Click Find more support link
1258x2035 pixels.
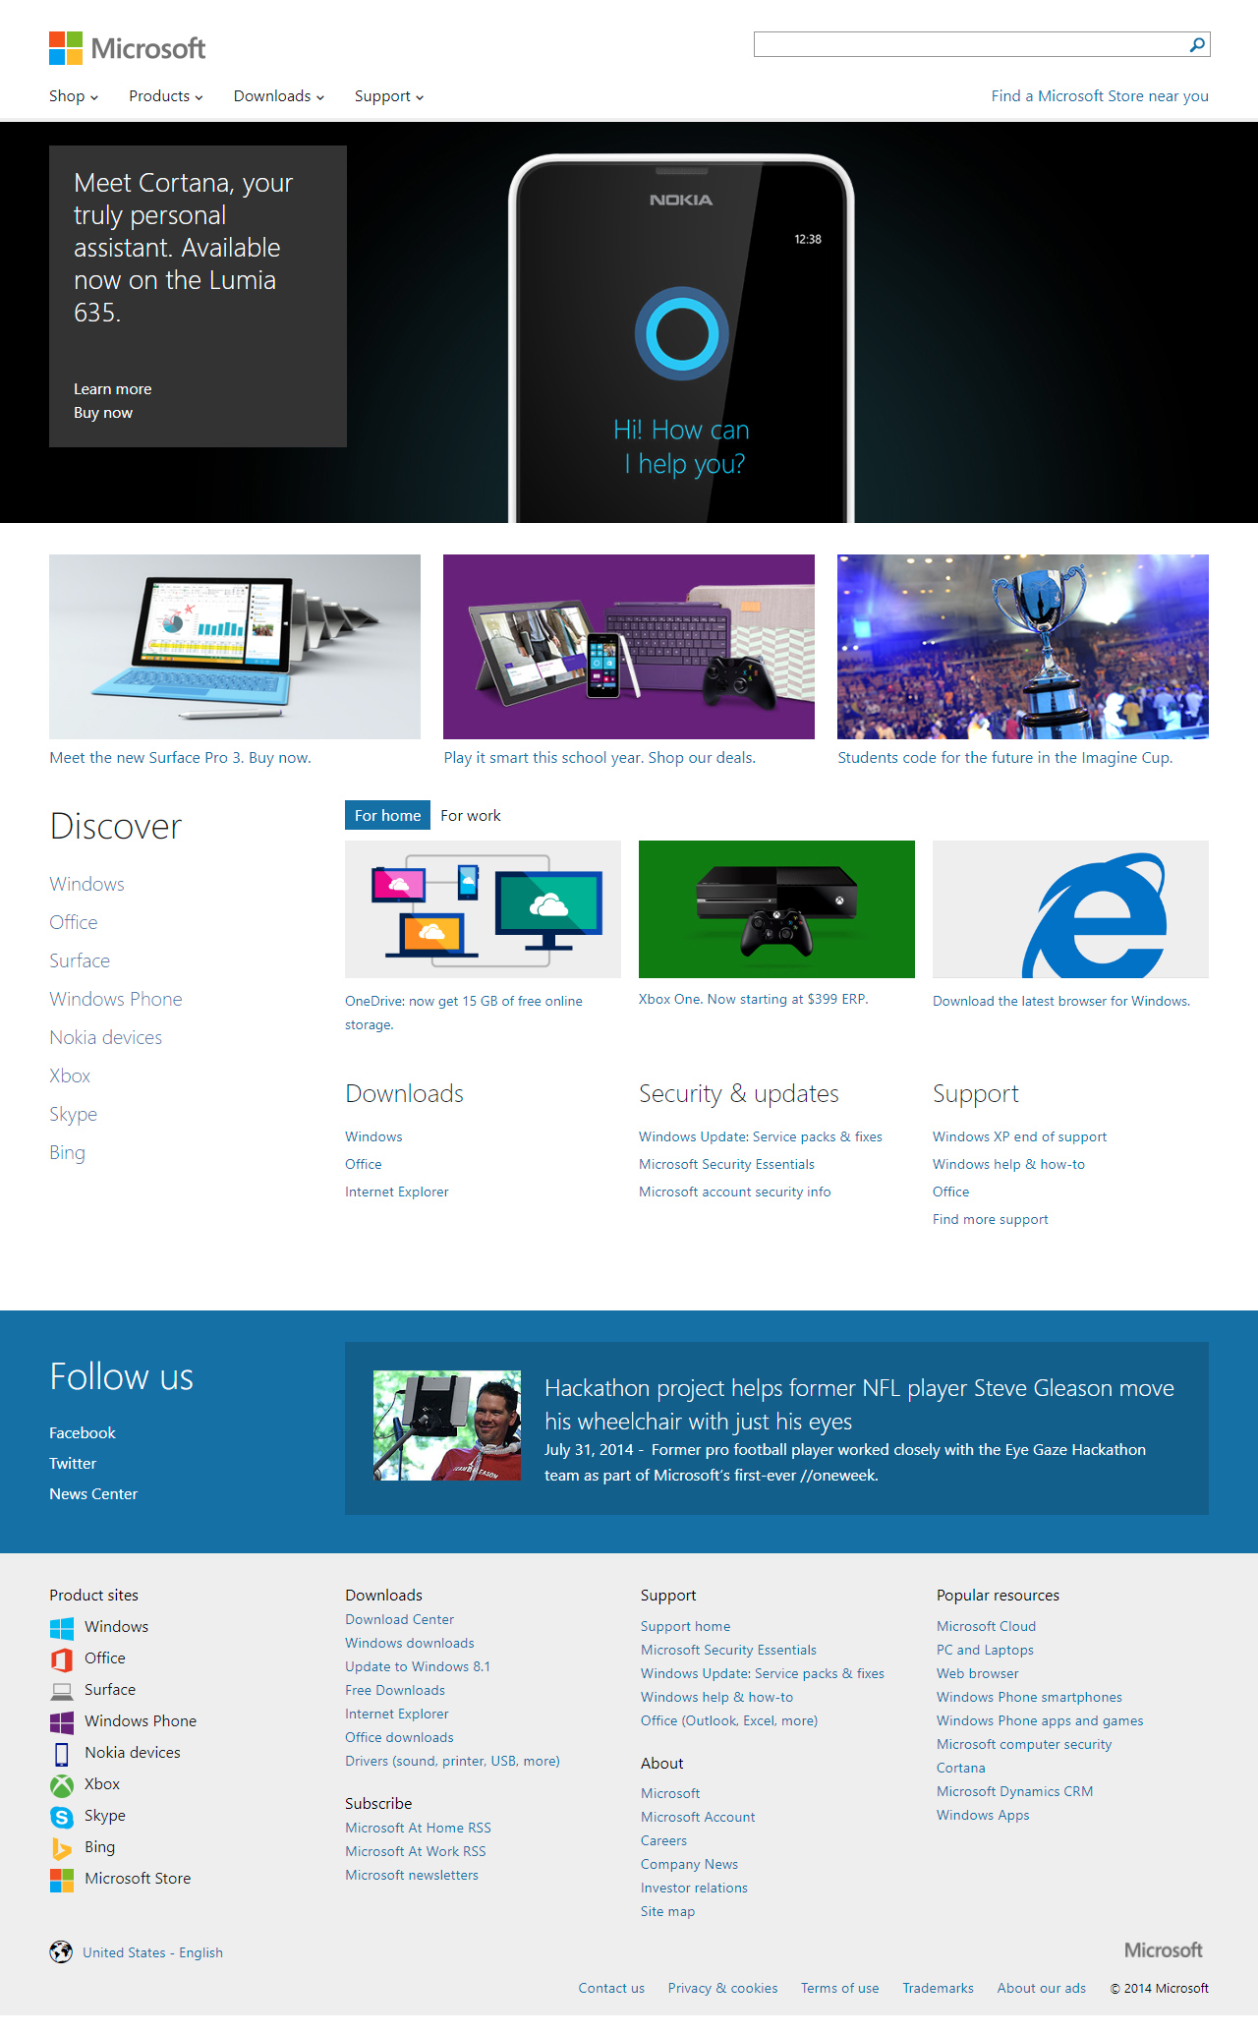click(x=991, y=1219)
